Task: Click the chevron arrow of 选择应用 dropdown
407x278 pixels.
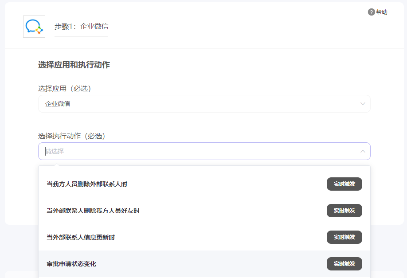Action: point(363,104)
